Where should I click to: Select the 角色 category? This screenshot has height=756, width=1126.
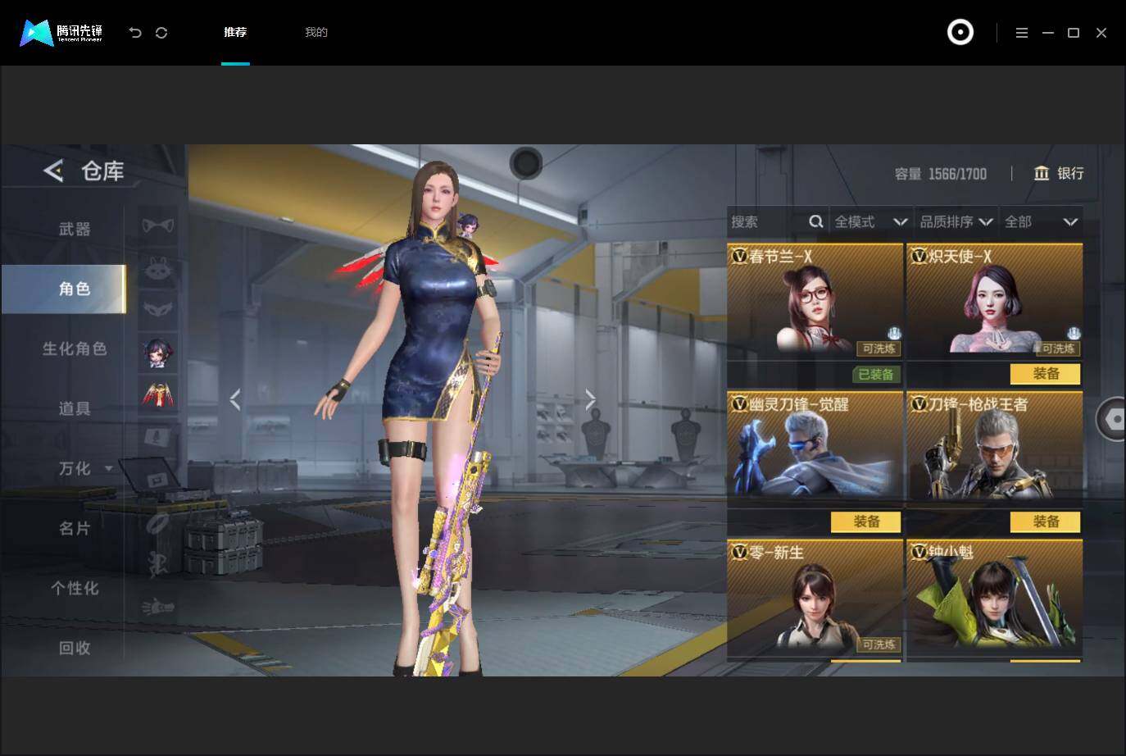pyautogui.click(x=64, y=289)
